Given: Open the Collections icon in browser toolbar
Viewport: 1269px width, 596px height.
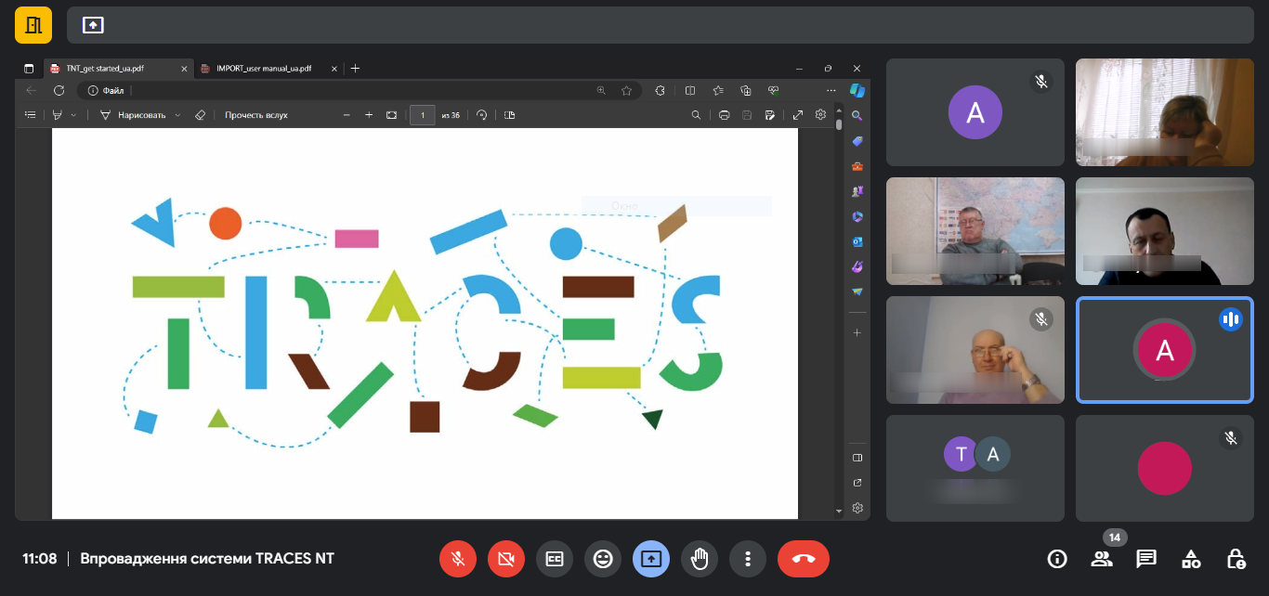Looking at the screenshot, I should pyautogui.click(x=745, y=91).
